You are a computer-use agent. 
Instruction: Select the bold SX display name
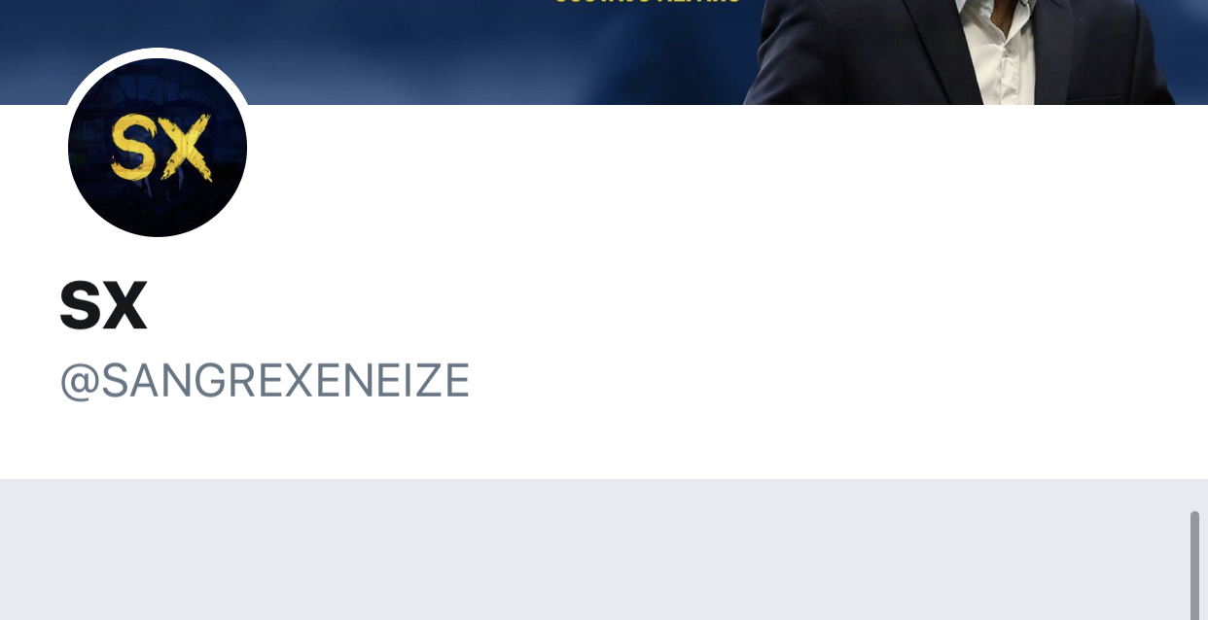tap(103, 305)
